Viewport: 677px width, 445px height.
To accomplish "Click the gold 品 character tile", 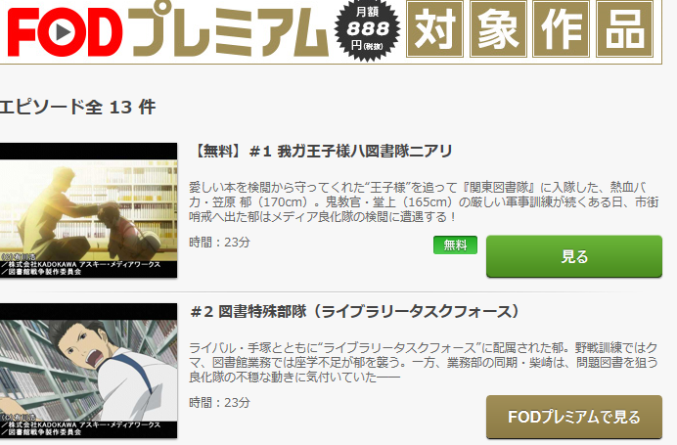I will tap(624, 29).
